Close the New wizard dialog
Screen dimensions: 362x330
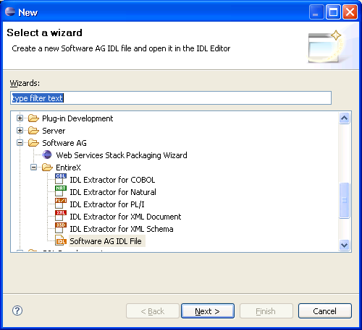tap(350, 12)
